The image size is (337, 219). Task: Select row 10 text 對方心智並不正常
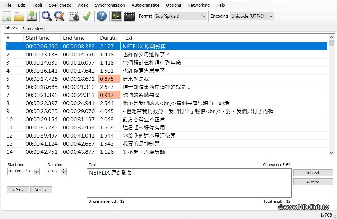click(x=144, y=120)
